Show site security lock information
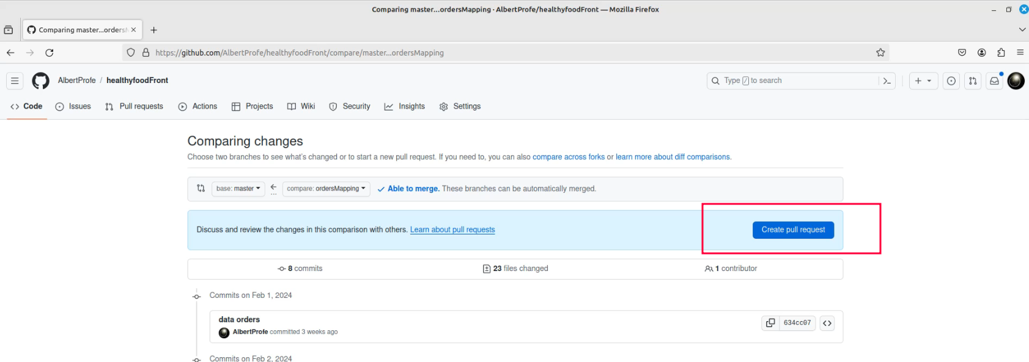This screenshot has height=362, width=1029. coord(146,52)
